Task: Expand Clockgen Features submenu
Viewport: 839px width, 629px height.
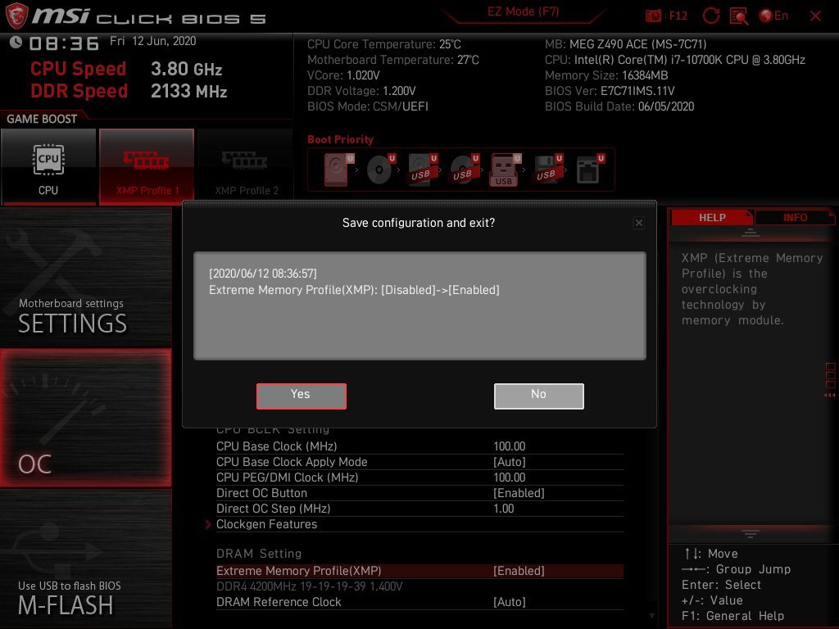Action: tap(419, 524)
